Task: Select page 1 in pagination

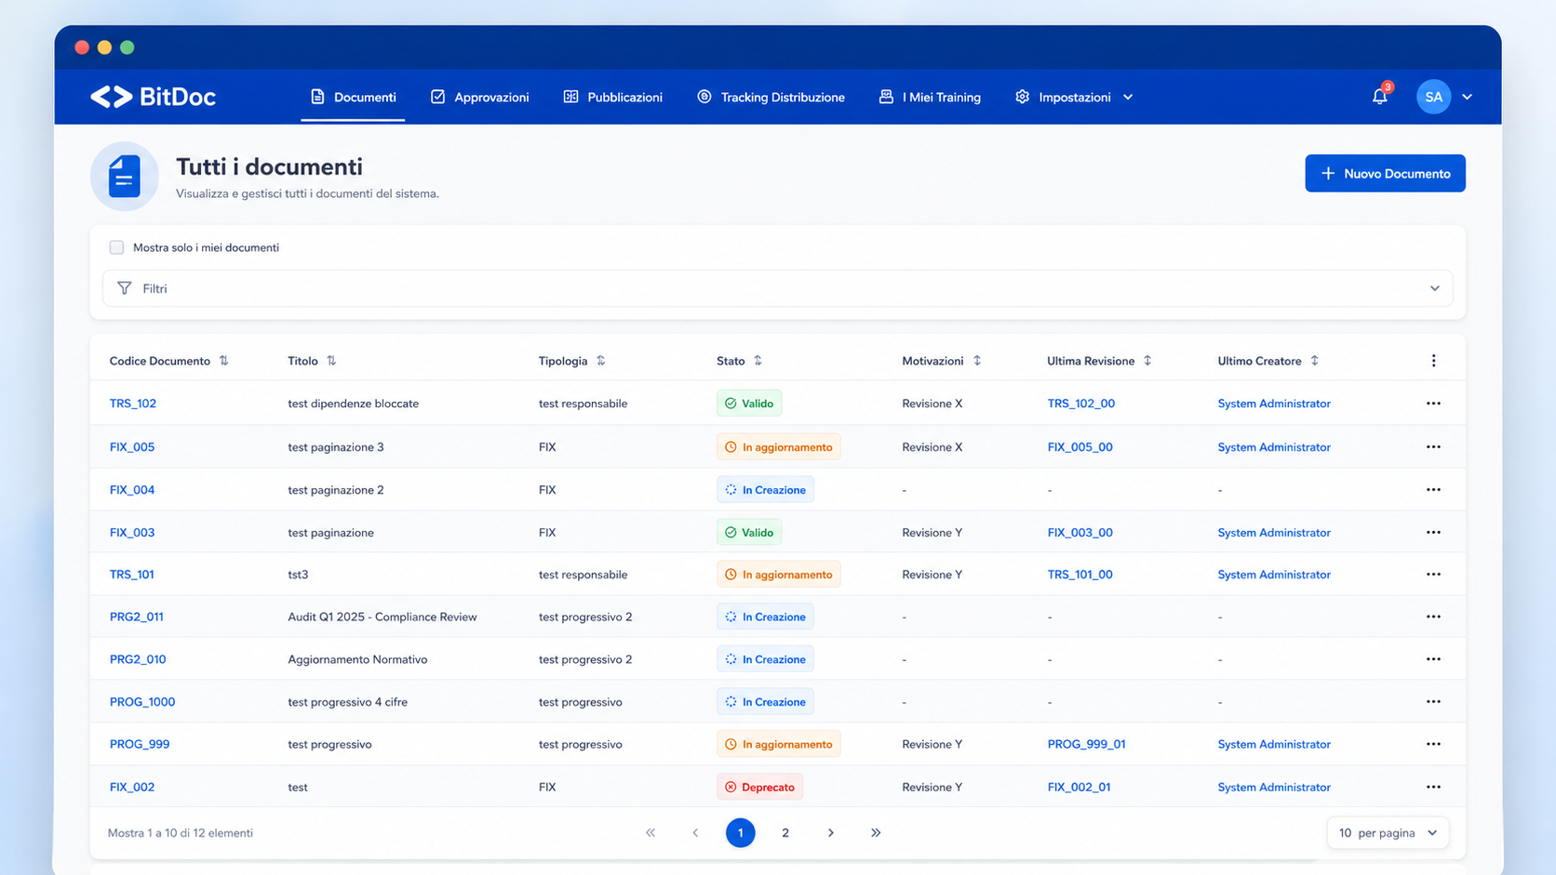Action: coord(741,833)
